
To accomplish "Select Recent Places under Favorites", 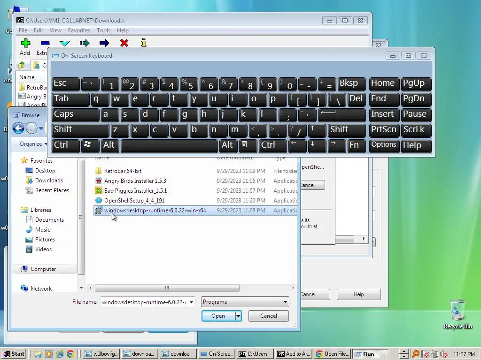I will [52, 190].
